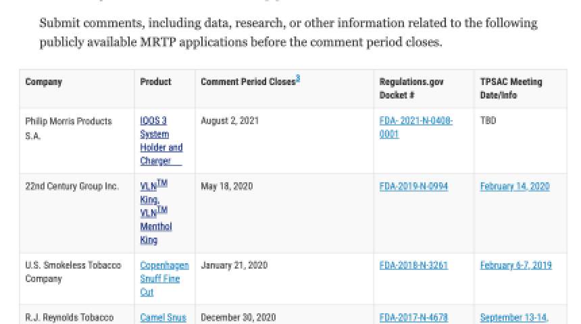Click the Company column header
Screen dimensions: 581x324
pos(44,82)
